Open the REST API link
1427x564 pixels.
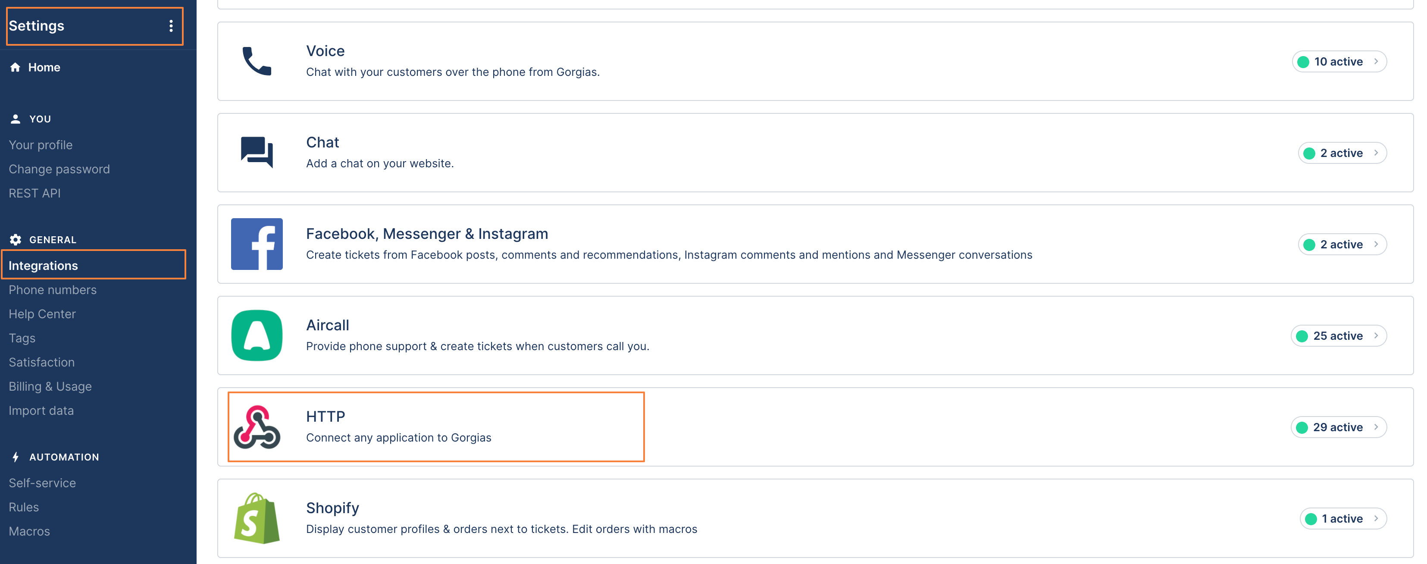tap(35, 193)
